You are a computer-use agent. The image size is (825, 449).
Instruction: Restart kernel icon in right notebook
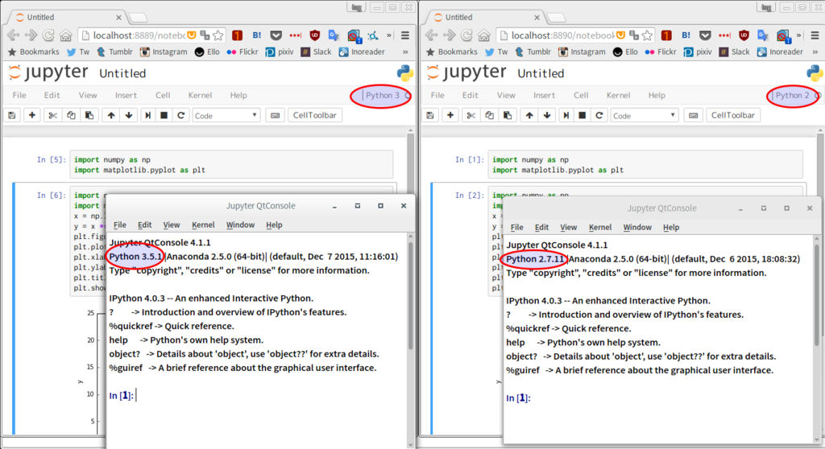click(x=599, y=115)
